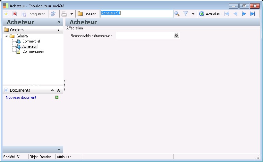Open the filter dropdown arrow
The width and height of the screenshot is (263, 162).
[x=193, y=14]
